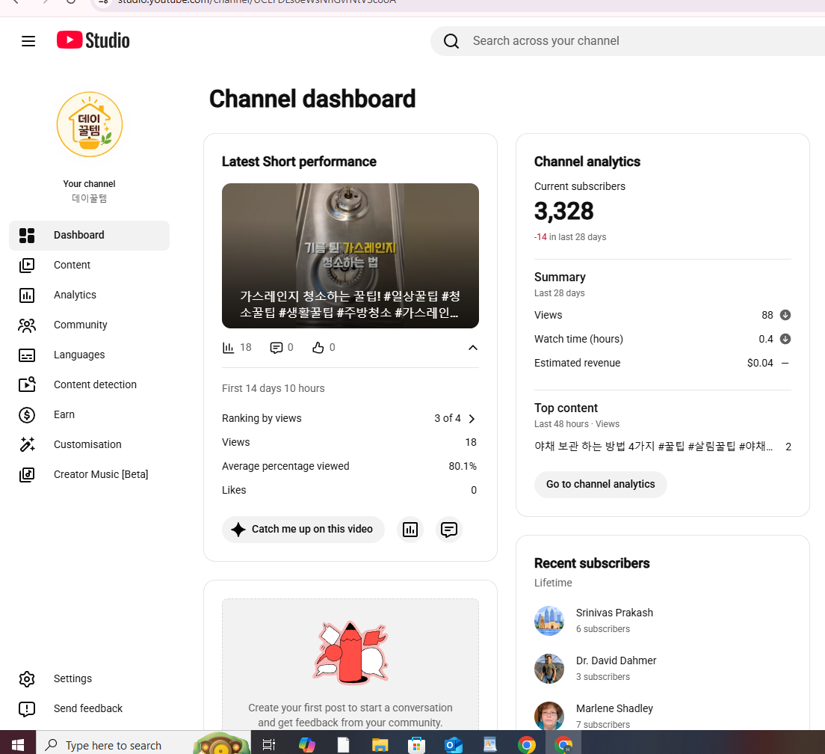The height and width of the screenshot is (754, 825).
Task: Open the latest Short video thumbnail
Action: coord(350,256)
